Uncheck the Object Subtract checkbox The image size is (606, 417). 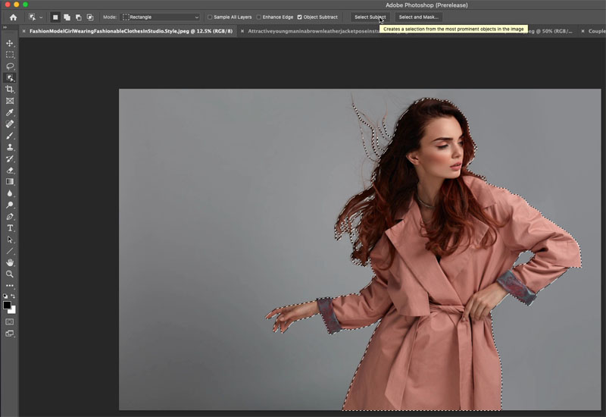click(299, 17)
